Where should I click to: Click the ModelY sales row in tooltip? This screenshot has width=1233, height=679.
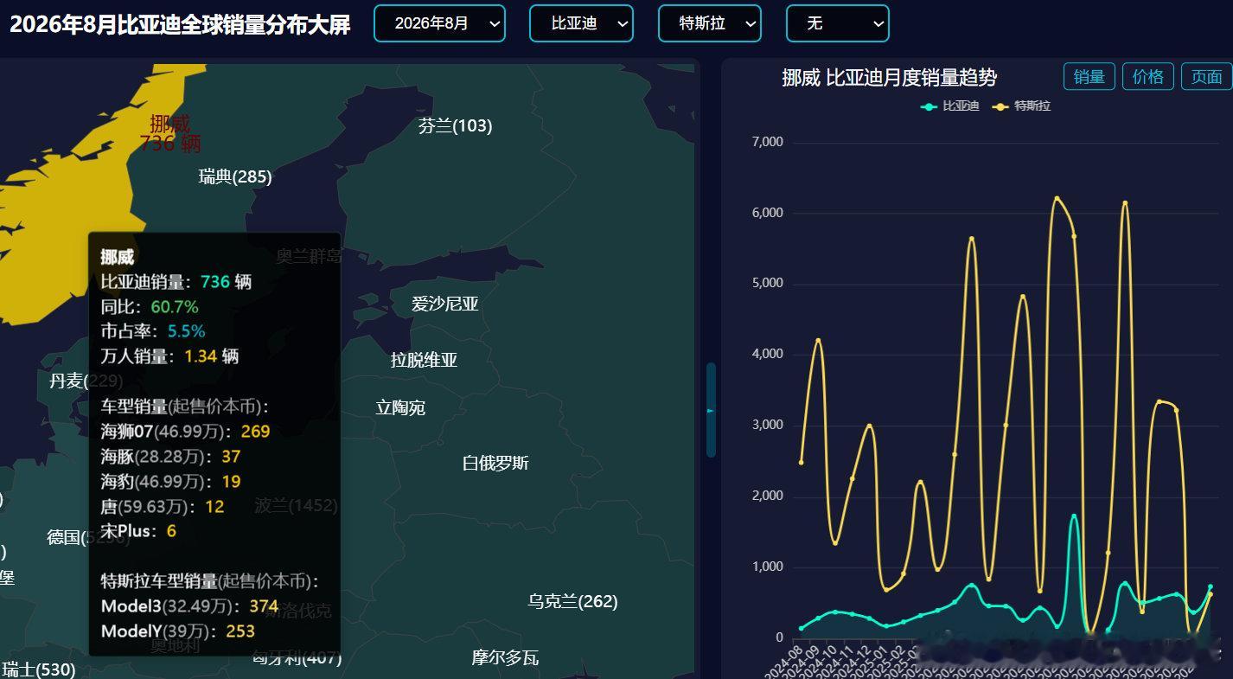178,631
